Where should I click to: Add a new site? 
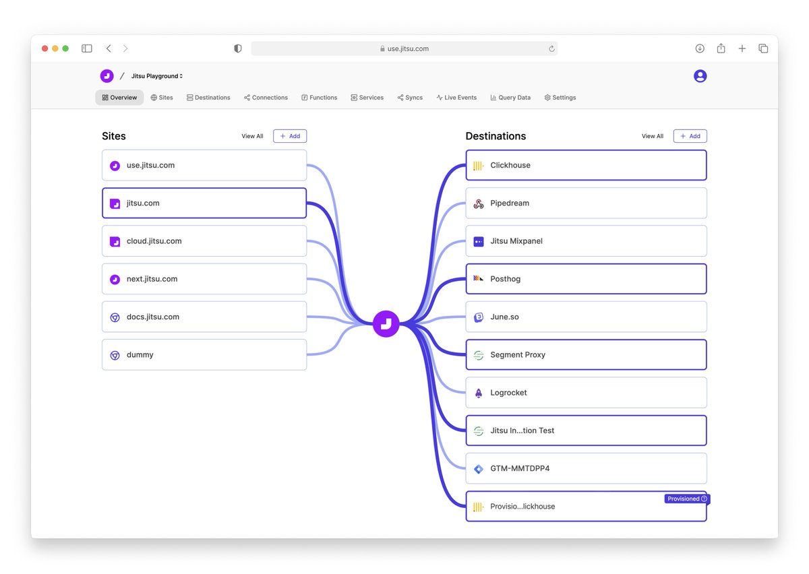290,136
